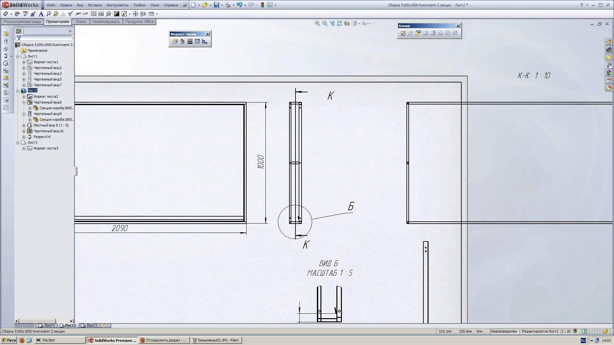Switch to the Расположение вида tab
The height and width of the screenshot is (345, 614).
(x=22, y=22)
